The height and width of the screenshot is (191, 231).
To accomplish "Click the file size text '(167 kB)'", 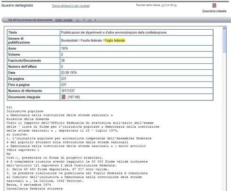I will click(x=74, y=97).
